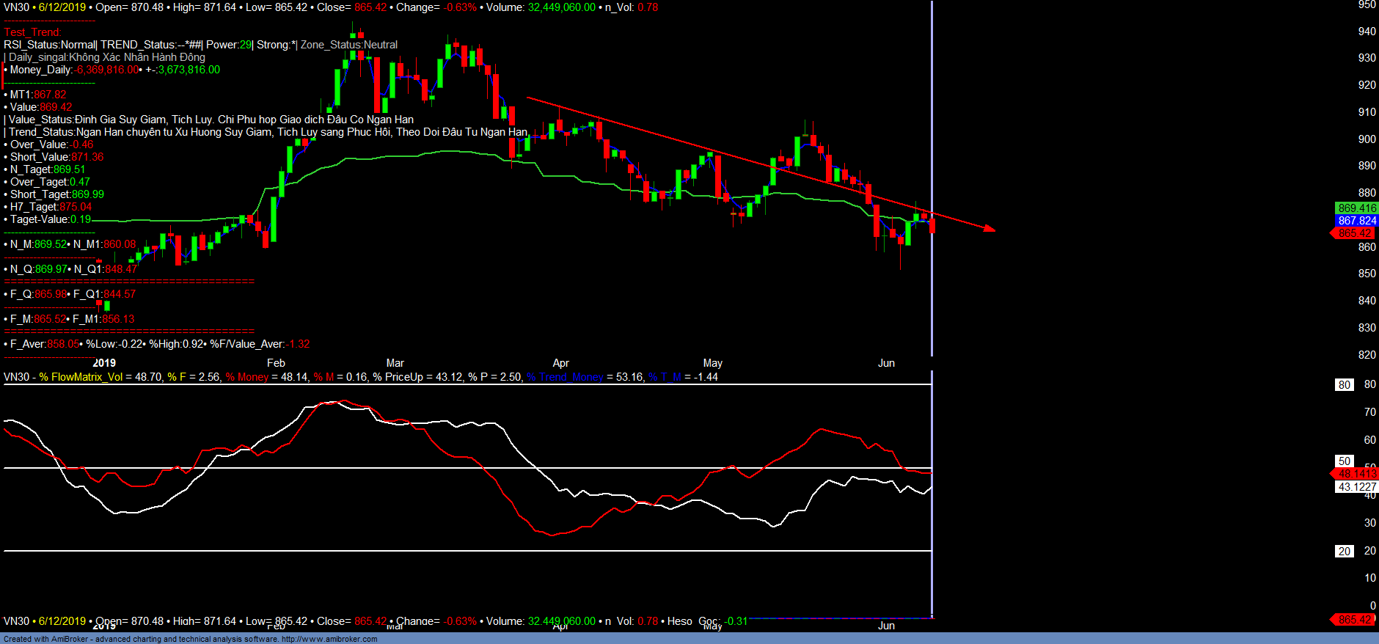The width and height of the screenshot is (1379, 644).
Task: Click the Money_Daily value in the overlay
Action: pos(107,70)
